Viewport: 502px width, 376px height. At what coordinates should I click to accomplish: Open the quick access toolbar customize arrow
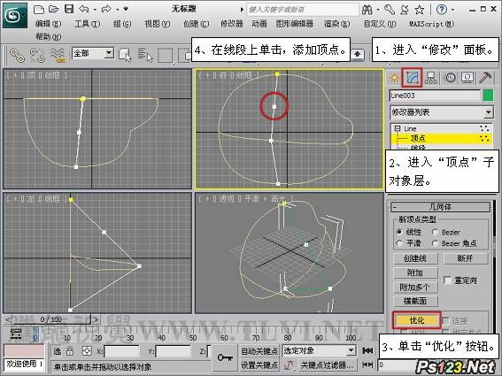pos(126,9)
